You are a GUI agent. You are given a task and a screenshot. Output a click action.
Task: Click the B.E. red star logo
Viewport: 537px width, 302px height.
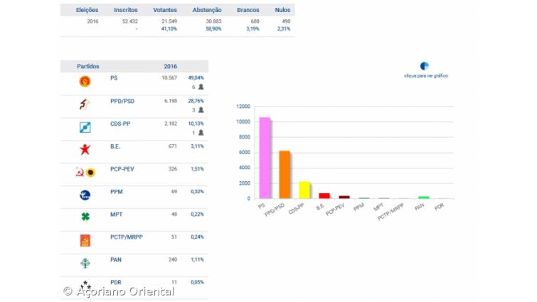[85, 150]
